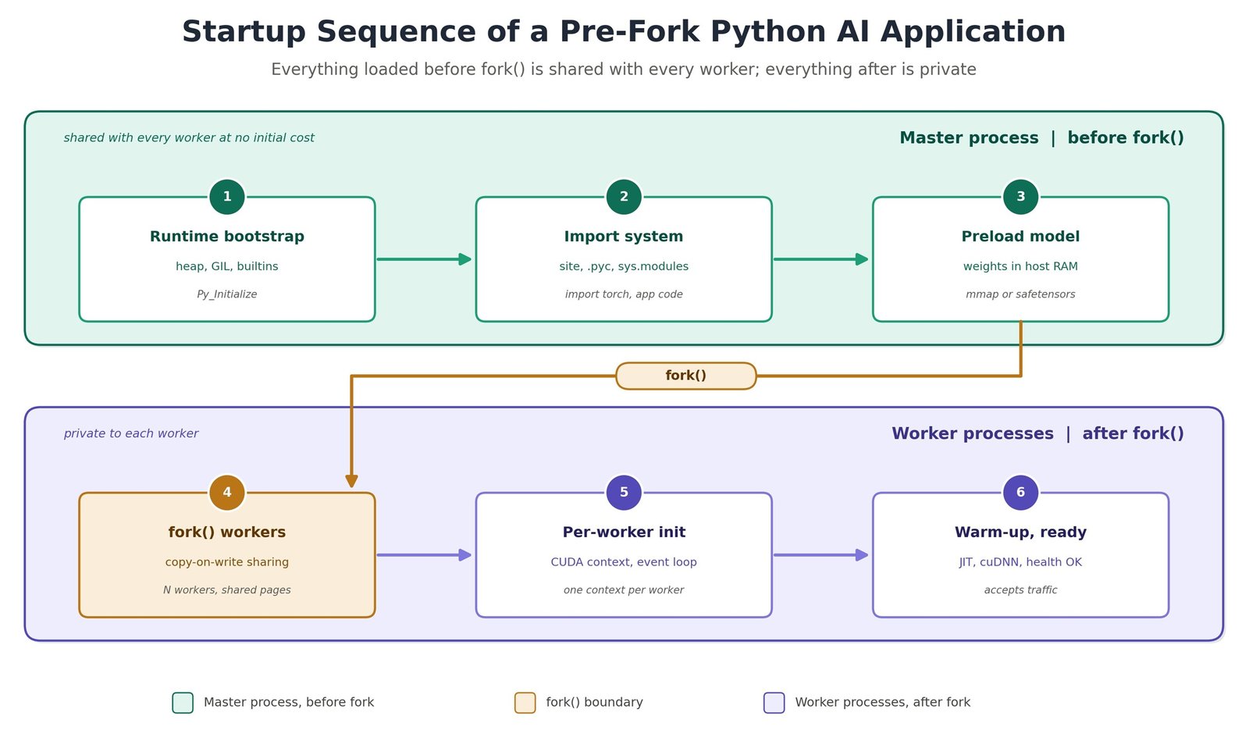Click the subtitle about fork() sharing

(x=624, y=69)
